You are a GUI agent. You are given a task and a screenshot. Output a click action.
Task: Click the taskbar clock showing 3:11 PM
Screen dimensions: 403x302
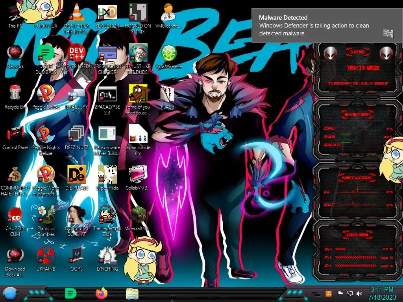tap(382, 293)
